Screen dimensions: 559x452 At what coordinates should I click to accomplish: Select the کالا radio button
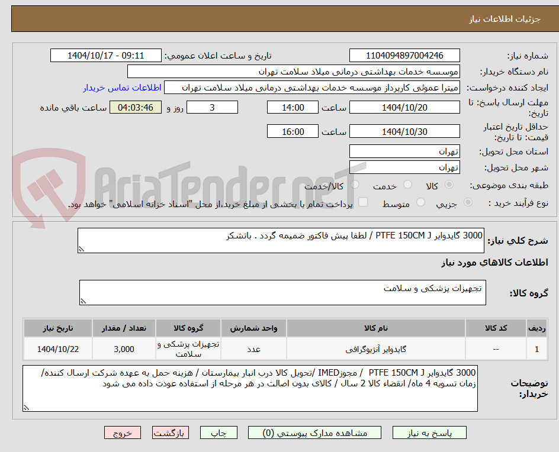coord(449,185)
